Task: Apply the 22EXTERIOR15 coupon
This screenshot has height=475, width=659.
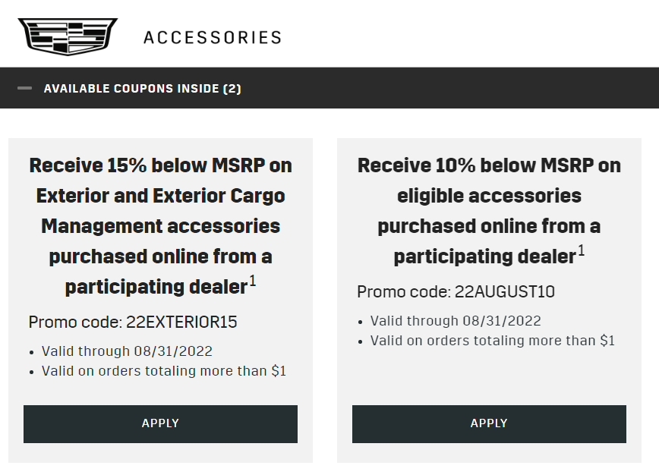Action: point(160,423)
